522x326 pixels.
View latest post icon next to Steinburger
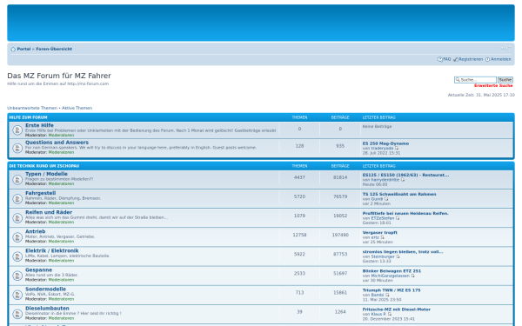398,256
